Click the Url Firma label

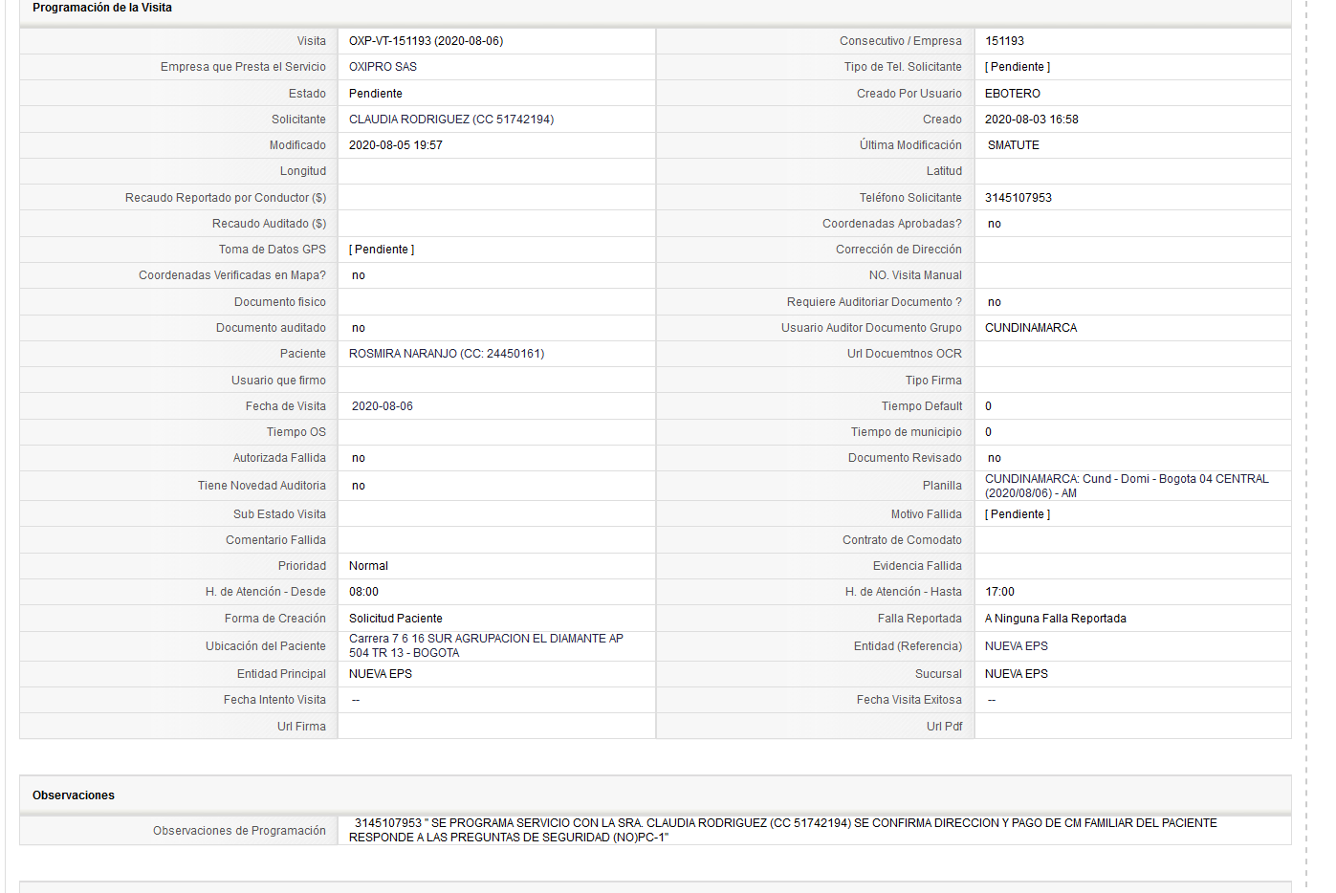tap(301, 727)
